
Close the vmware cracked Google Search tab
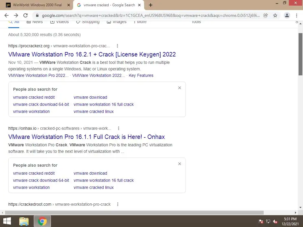tap(139, 5)
